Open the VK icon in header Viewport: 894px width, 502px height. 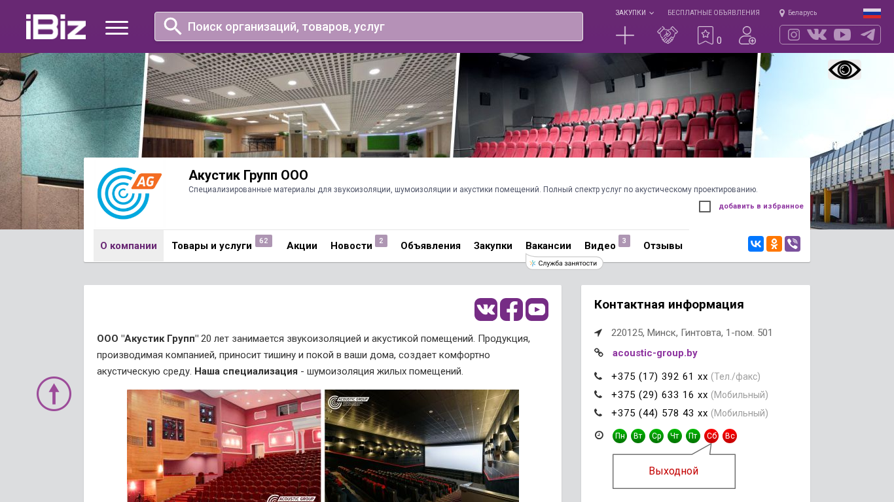tap(817, 35)
